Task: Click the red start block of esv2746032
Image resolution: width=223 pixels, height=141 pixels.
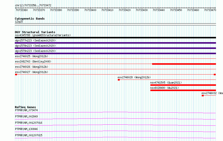Action: (x=203, y=96)
